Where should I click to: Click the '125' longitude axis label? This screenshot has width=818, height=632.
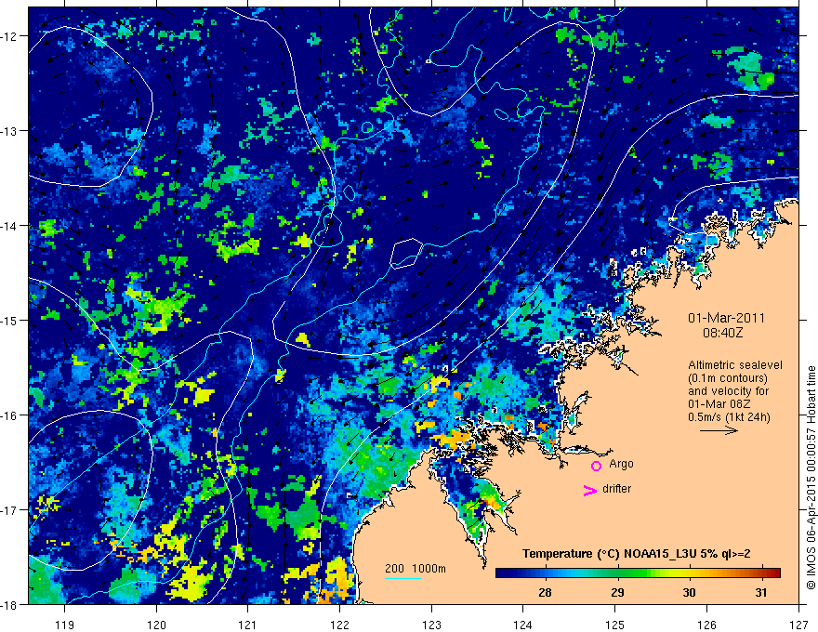click(615, 625)
